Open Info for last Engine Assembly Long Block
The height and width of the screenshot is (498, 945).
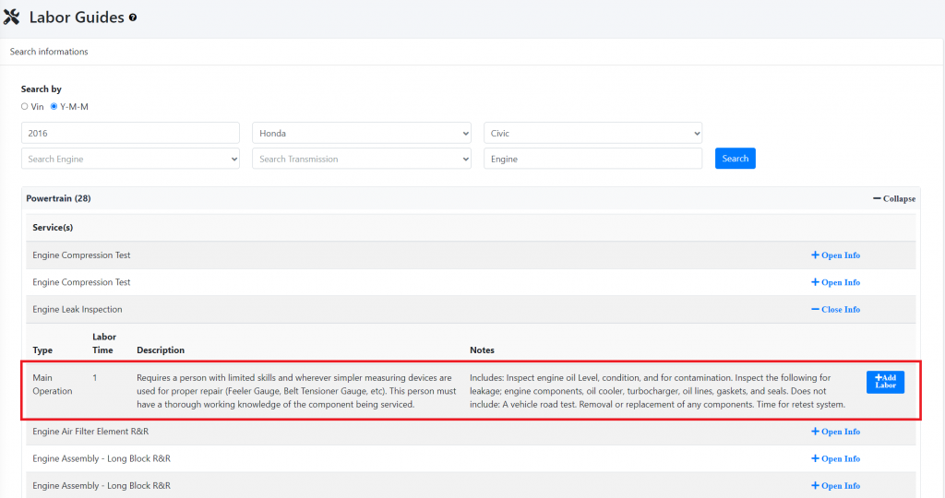point(835,486)
